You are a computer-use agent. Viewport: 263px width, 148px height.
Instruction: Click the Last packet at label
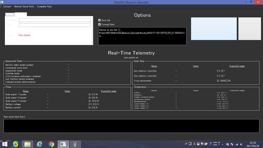point(131,57)
